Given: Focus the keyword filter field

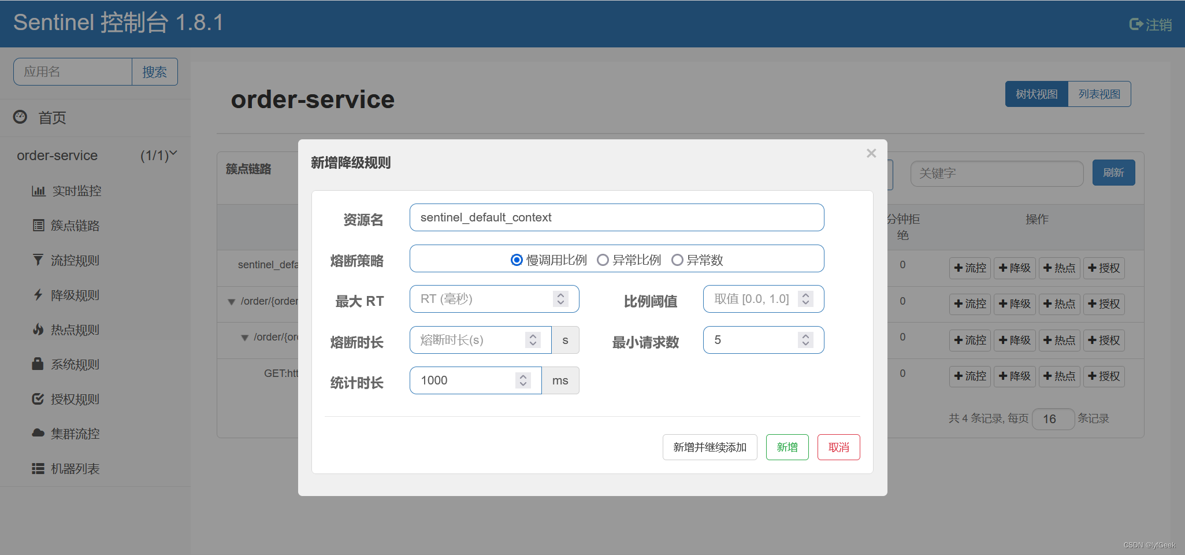Looking at the screenshot, I should coord(997,173).
